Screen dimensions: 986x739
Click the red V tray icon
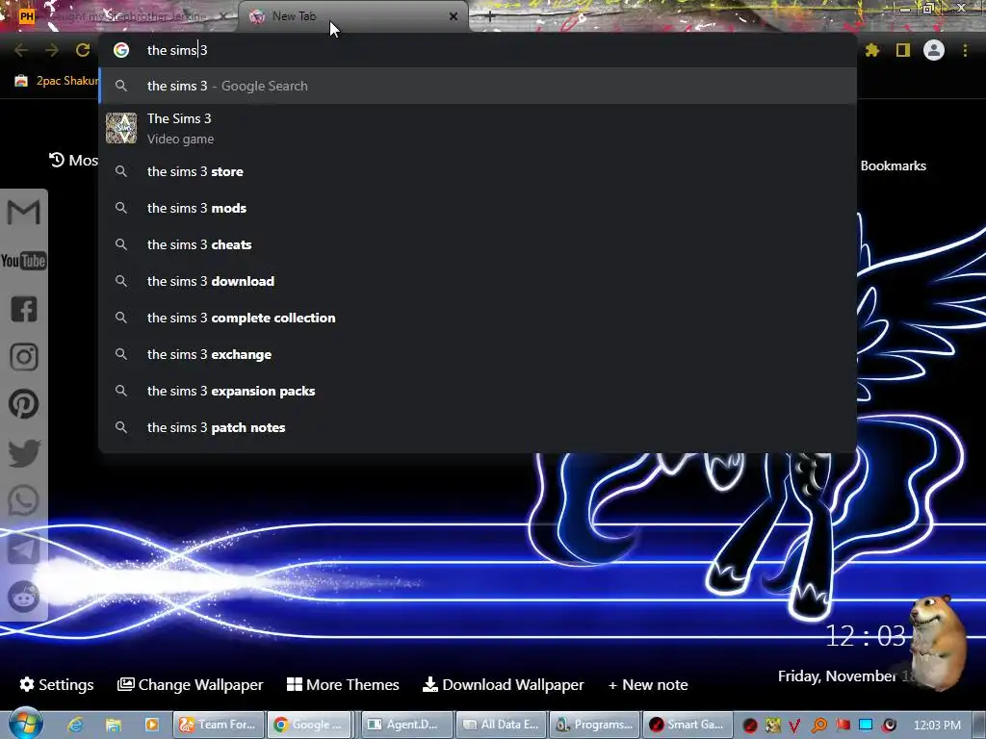pyautogui.click(x=794, y=726)
